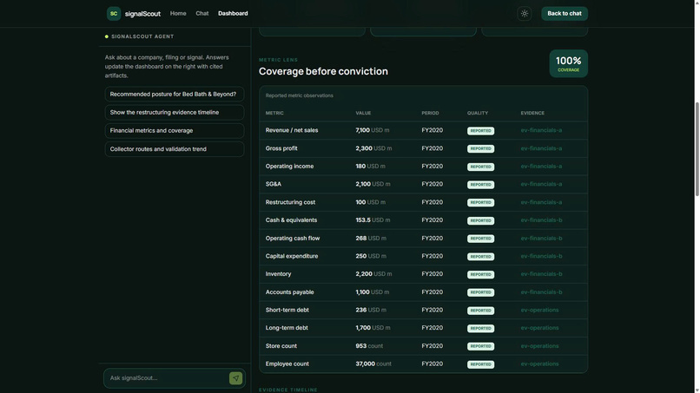Click the Back to chat button
Image resolution: width=700 pixels, height=393 pixels.
tap(565, 13)
